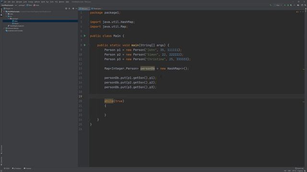Collapse the HashMapExample root node
The height and width of the screenshot is (172, 307).
pyautogui.click(x=4, y=11)
